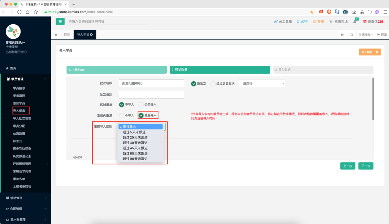Choose 直接导入 in the dropdown list

141,126
